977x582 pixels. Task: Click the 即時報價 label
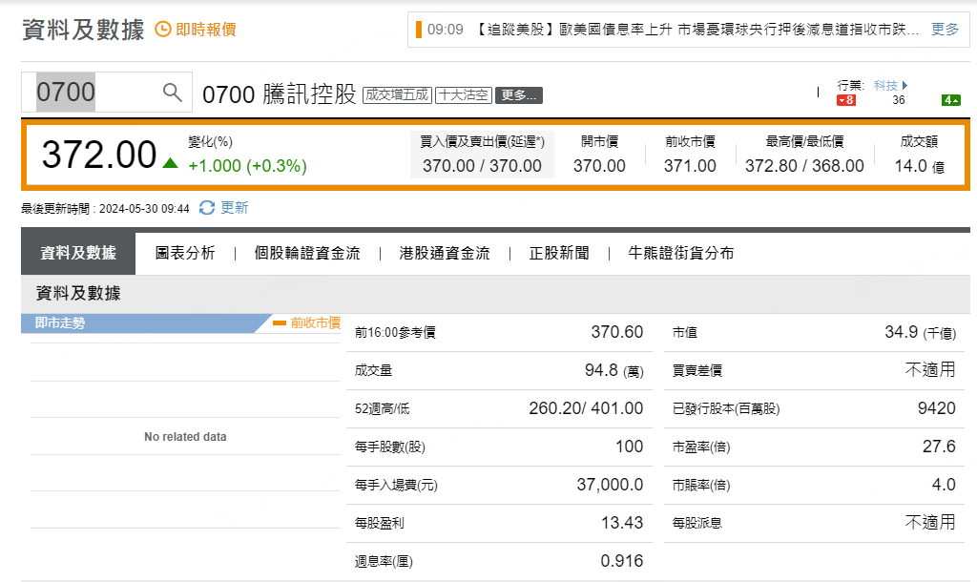point(206,30)
